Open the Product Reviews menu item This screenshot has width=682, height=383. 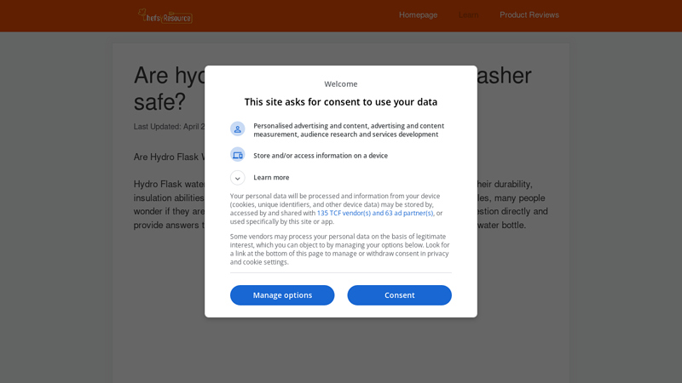coord(529,14)
